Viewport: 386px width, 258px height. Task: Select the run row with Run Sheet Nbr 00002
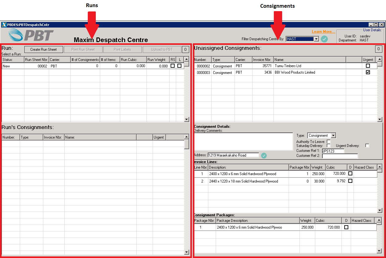click(93, 66)
